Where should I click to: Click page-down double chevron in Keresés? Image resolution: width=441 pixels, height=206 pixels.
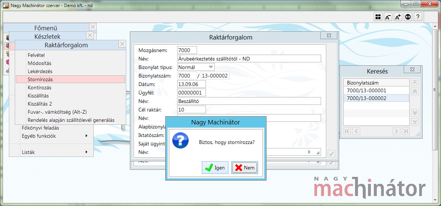tap(415, 113)
